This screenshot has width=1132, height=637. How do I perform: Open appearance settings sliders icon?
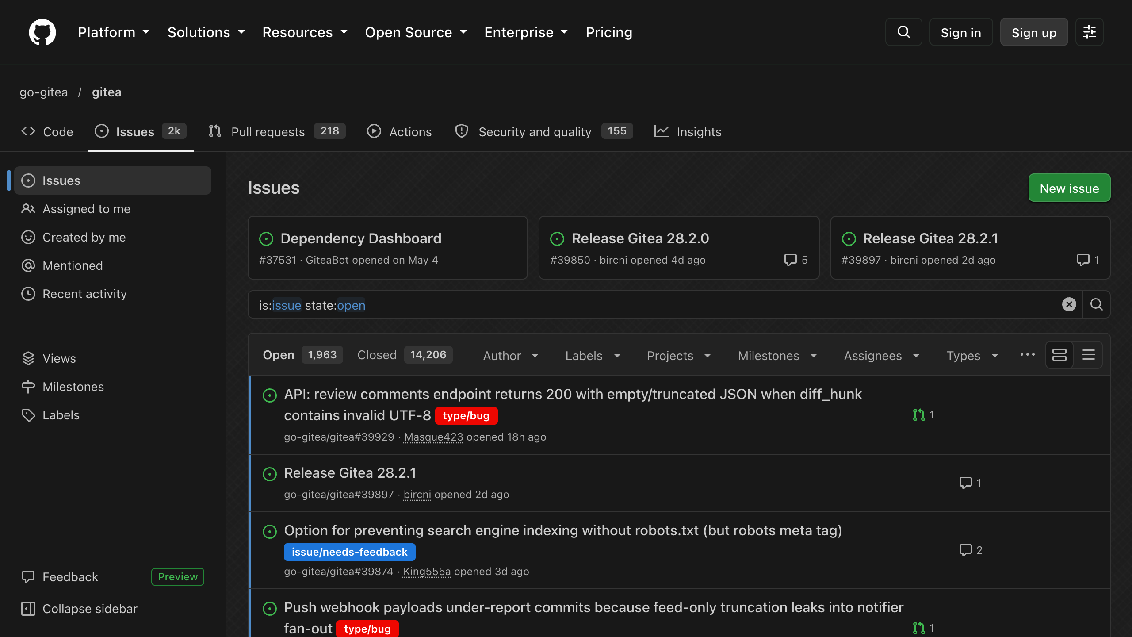tap(1089, 32)
